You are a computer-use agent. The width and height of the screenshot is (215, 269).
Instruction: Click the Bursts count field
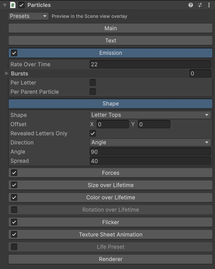tap(200, 73)
